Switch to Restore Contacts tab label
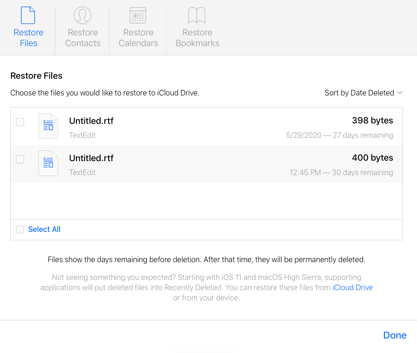 point(82,38)
